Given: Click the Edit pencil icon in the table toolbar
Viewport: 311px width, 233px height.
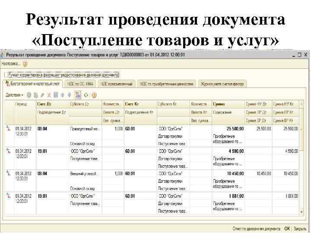Looking at the screenshot, I should (42, 95).
